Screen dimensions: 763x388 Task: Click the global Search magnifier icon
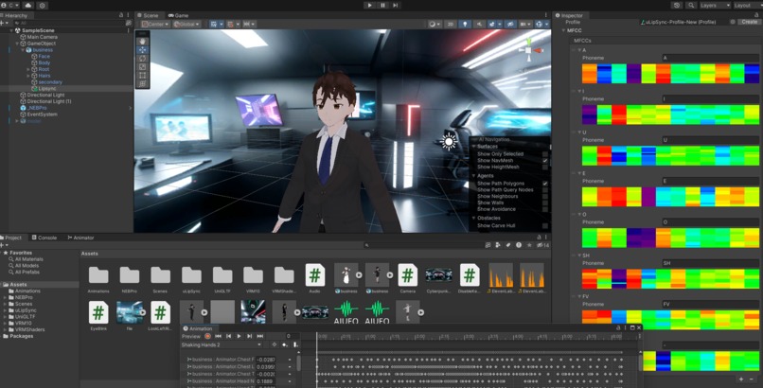pyautogui.click(x=691, y=6)
